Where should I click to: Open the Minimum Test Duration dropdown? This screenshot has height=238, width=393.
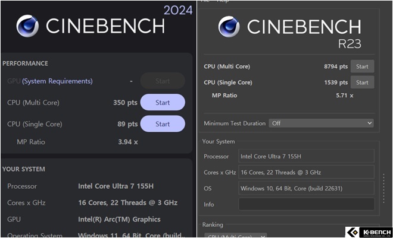tap(321, 123)
